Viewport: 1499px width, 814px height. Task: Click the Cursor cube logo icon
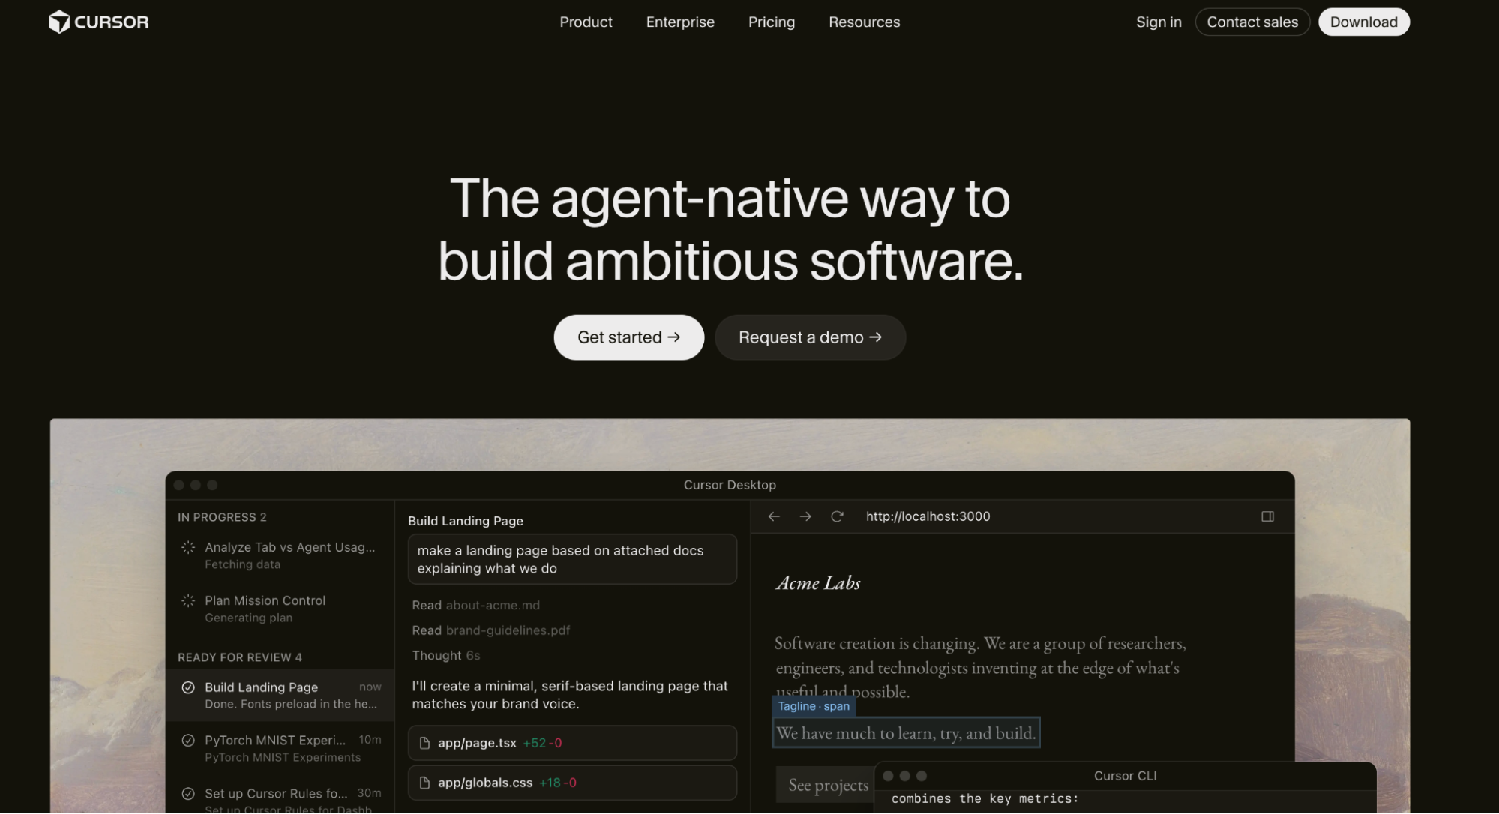point(58,22)
